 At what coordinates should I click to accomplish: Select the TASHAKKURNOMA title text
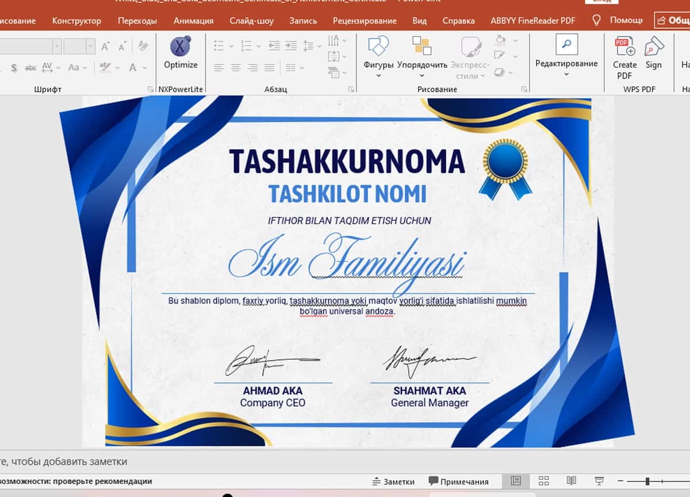pyautogui.click(x=347, y=162)
